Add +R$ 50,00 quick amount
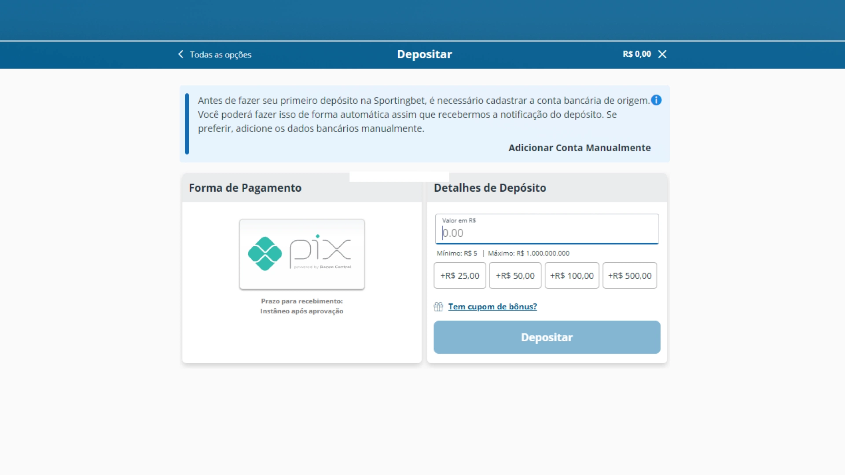 (x=515, y=276)
